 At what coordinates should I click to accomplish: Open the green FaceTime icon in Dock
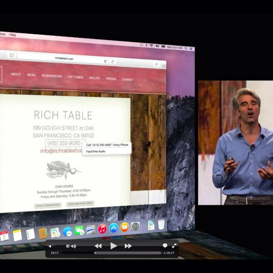point(79,231)
